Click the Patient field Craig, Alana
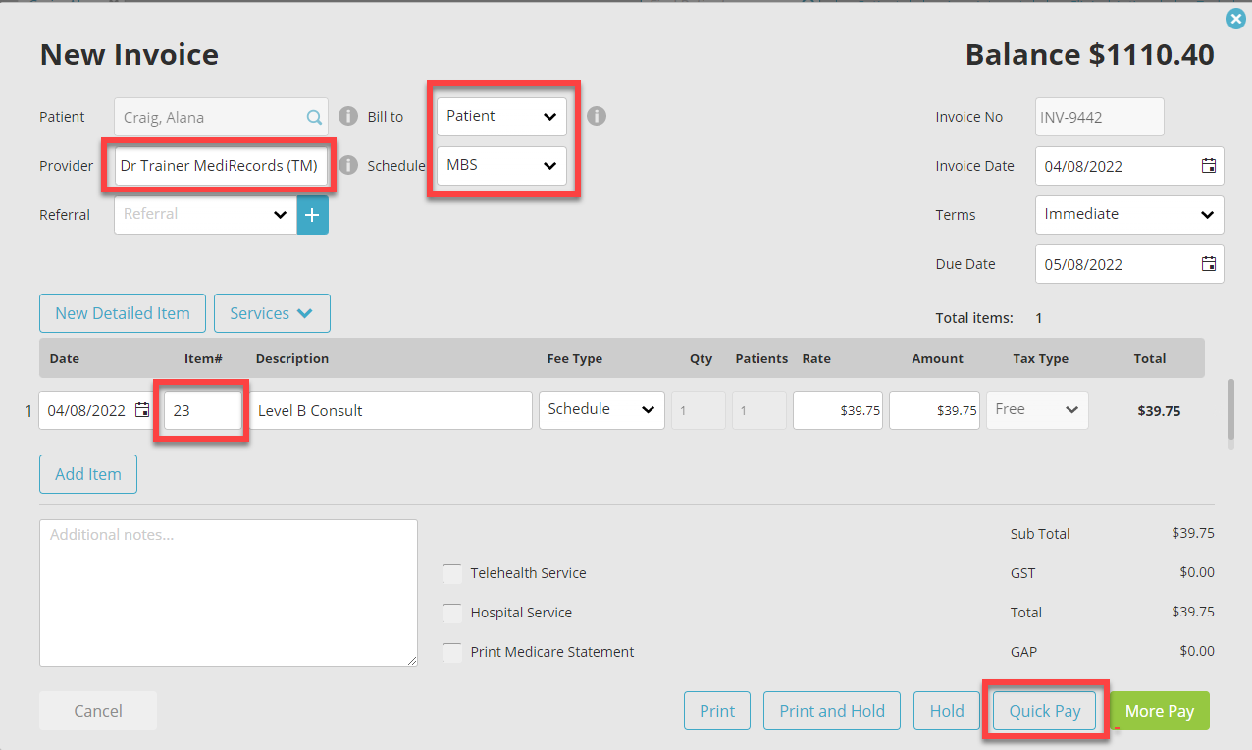 click(x=221, y=117)
